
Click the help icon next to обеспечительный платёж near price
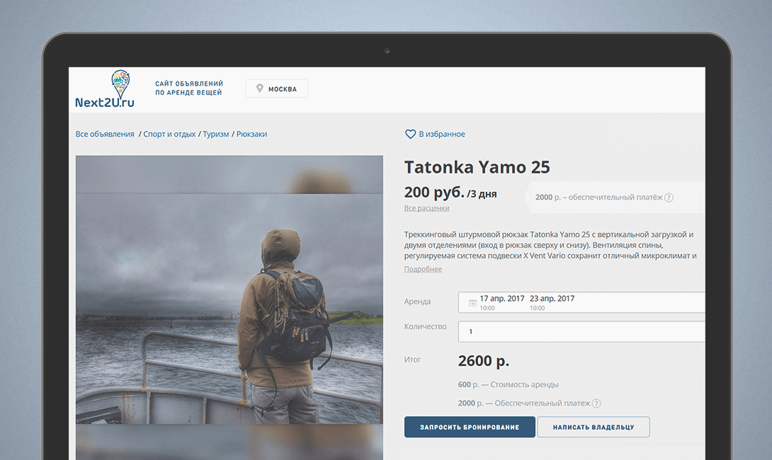click(669, 197)
